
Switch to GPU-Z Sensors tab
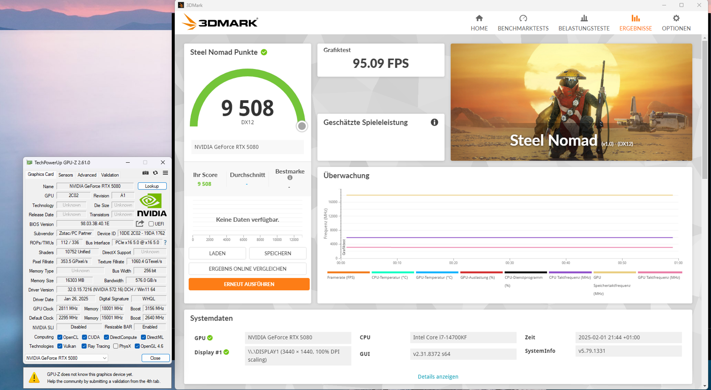(66, 175)
